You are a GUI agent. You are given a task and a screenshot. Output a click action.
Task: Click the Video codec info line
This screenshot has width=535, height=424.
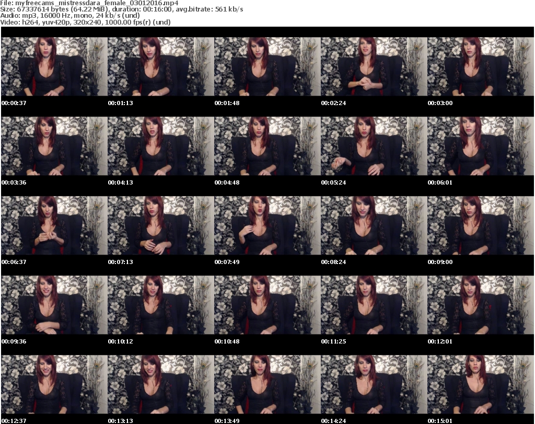[85, 22]
